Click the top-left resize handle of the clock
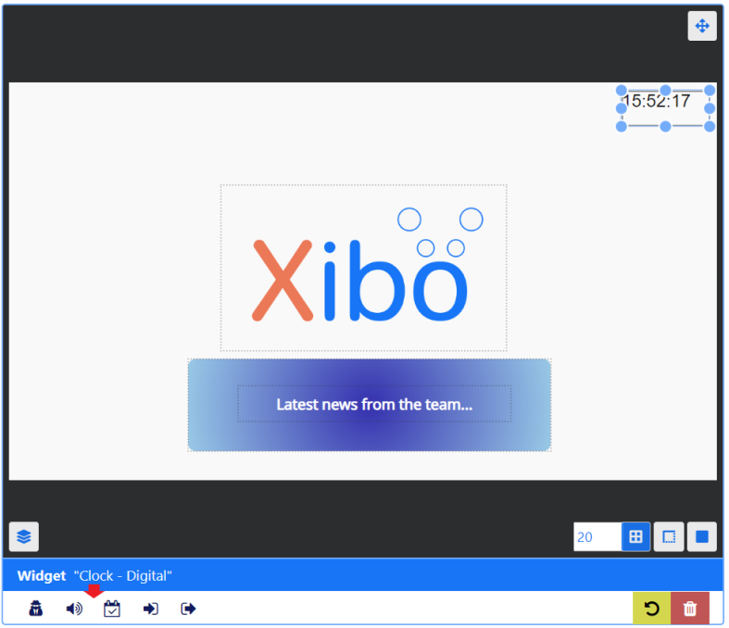729x628 pixels. tap(622, 90)
